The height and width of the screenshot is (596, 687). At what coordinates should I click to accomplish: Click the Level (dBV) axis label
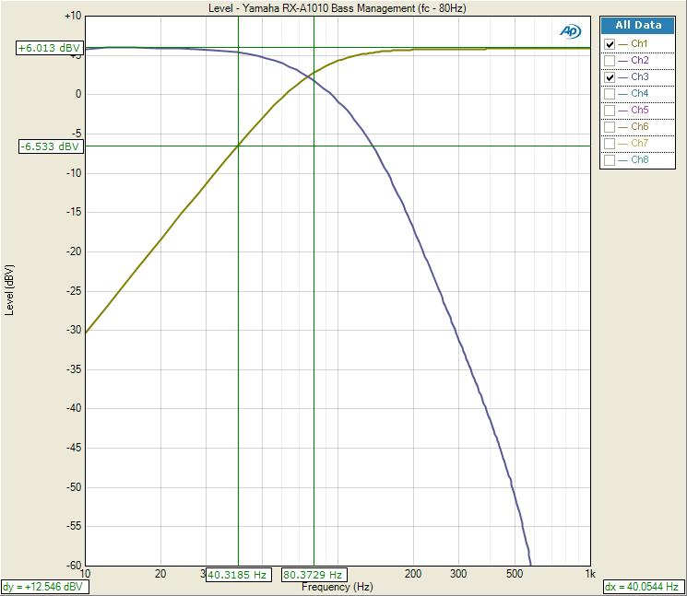pyautogui.click(x=10, y=289)
